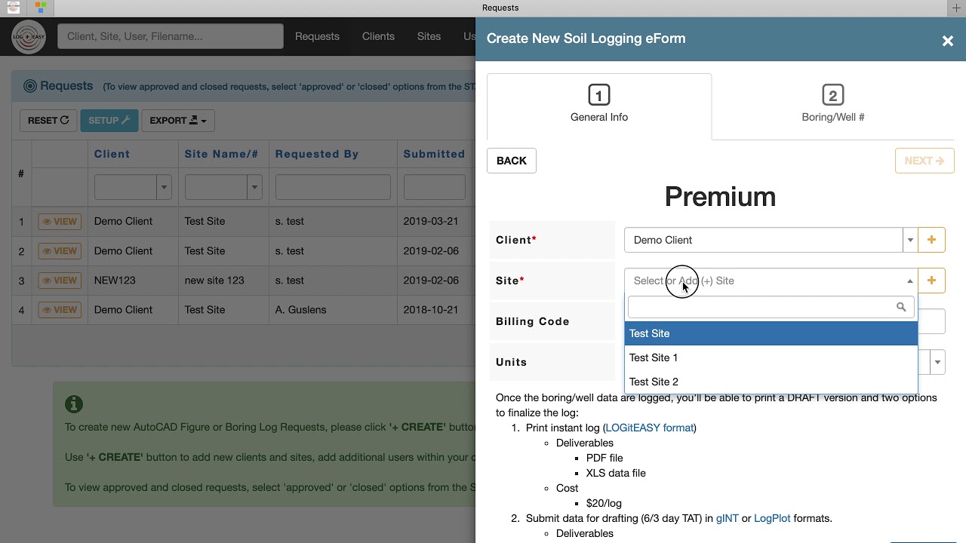Screen dimensions: 966x543
Task: Open the LogPlot link
Action: [772, 518]
